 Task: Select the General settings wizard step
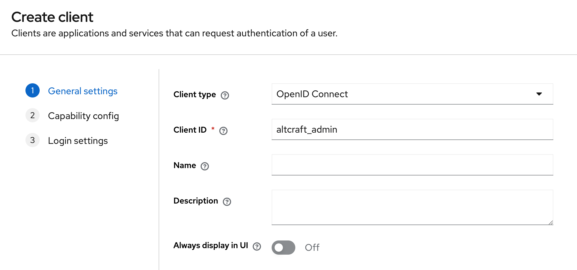(83, 91)
